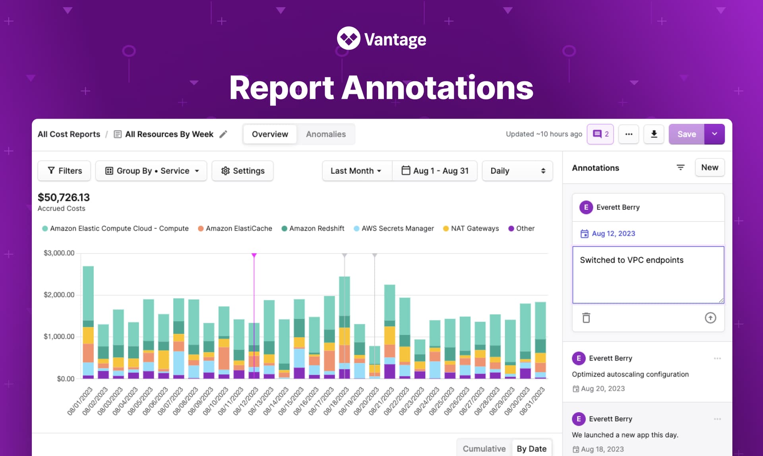Screen dimensions: 763x456
Task: Select the Cumulative view tab
Action: (484, 448)
